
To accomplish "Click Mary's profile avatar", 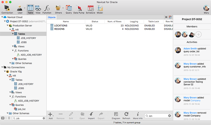I will point(206,8).
